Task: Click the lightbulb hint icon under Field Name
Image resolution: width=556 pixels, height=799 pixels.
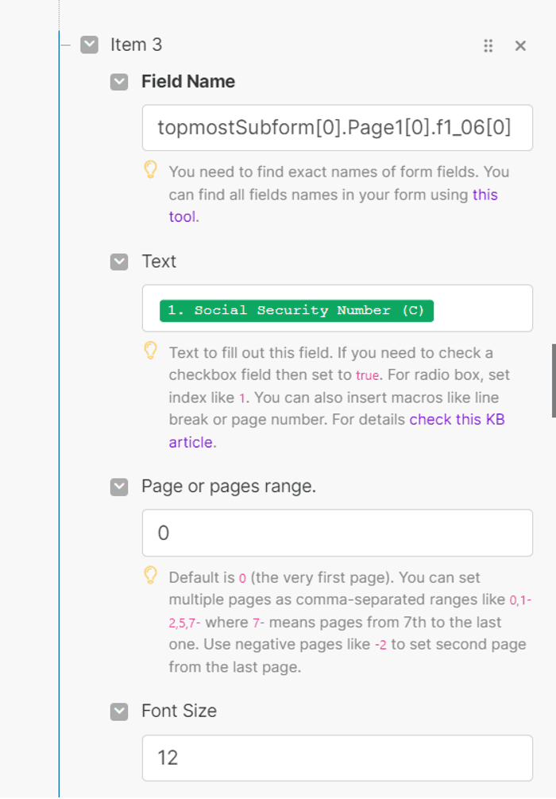Action: click(x=151, y=169)
